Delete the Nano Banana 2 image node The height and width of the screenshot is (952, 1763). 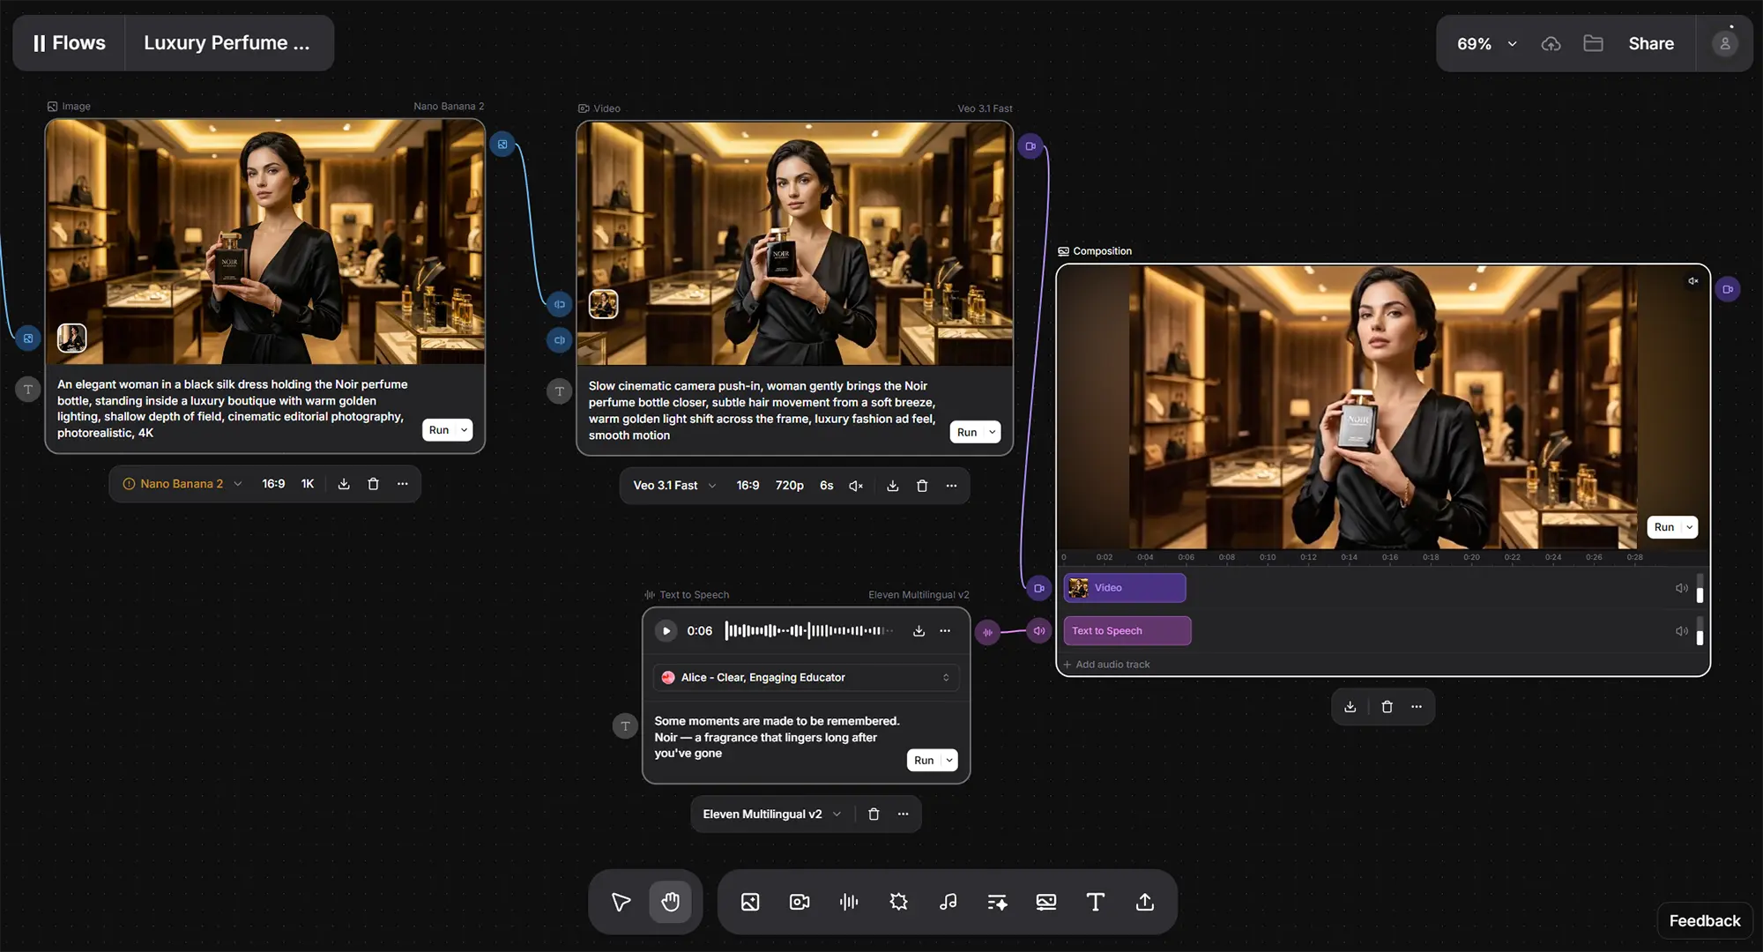click(x=373, y=484)
